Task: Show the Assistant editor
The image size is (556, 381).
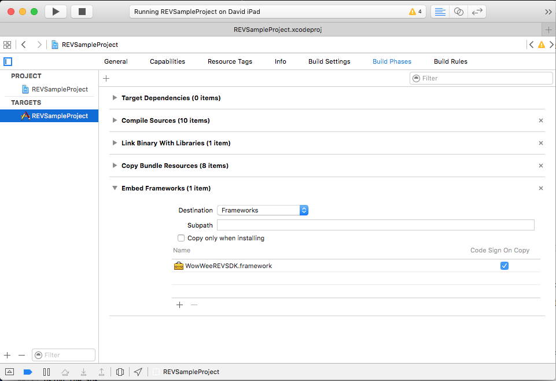Action: click(458, 12)
